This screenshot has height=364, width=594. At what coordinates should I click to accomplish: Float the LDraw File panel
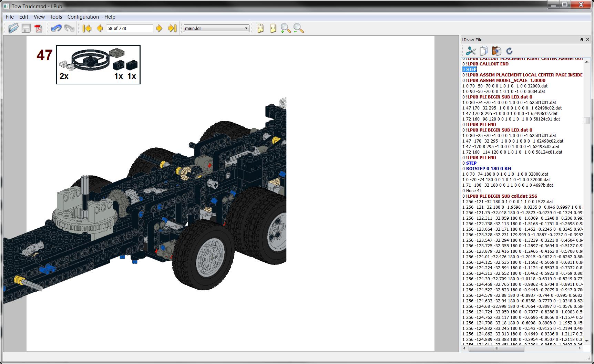tap(582, 40)
